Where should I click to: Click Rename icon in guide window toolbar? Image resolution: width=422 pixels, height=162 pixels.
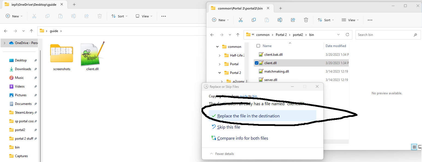pyautogui.click(x=73, y=16)
